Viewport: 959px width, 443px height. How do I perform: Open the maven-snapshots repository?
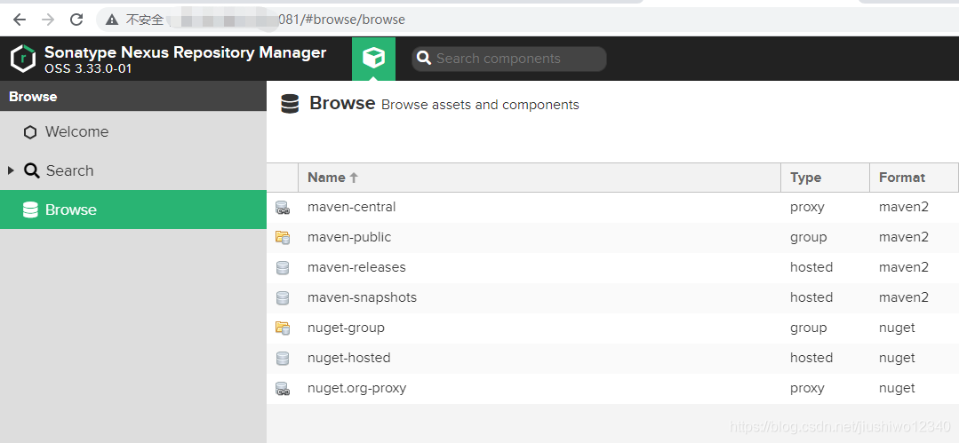[x=362, y=297]
